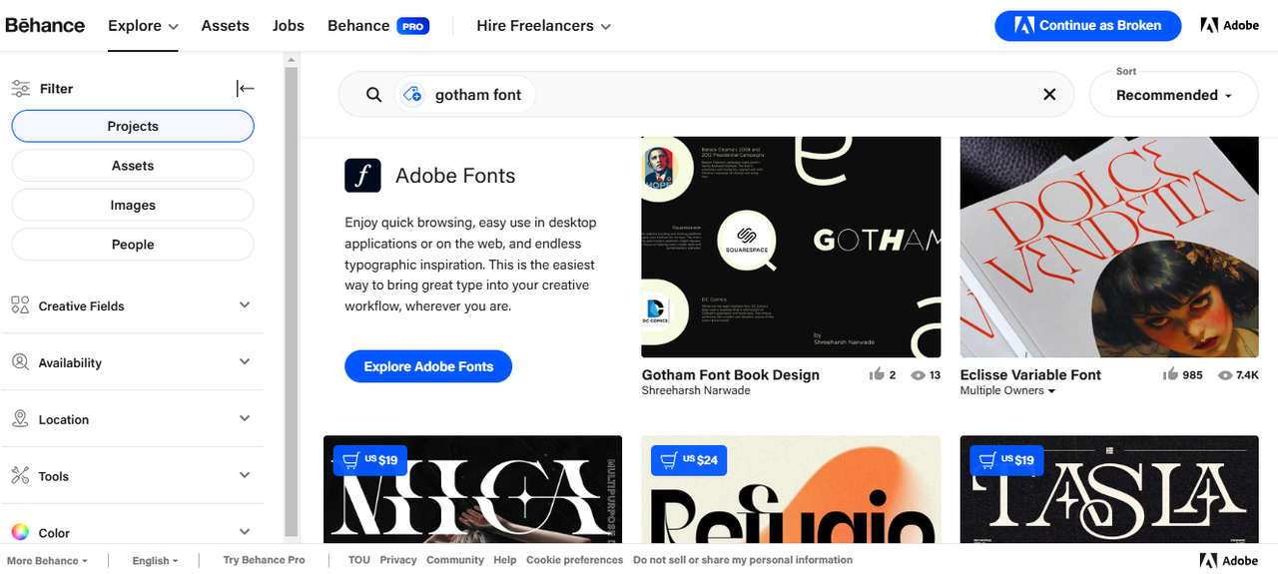Open the Community footer link
Viewport: 1278px width, 574px height.
point(455,560)
